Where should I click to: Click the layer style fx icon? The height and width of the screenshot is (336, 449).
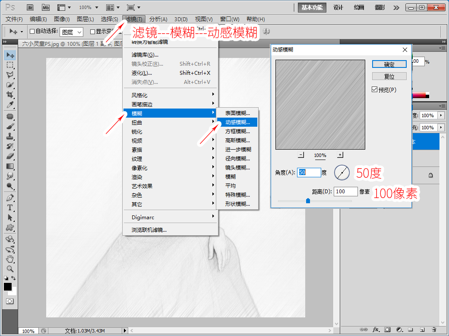(x=376, y=330)
